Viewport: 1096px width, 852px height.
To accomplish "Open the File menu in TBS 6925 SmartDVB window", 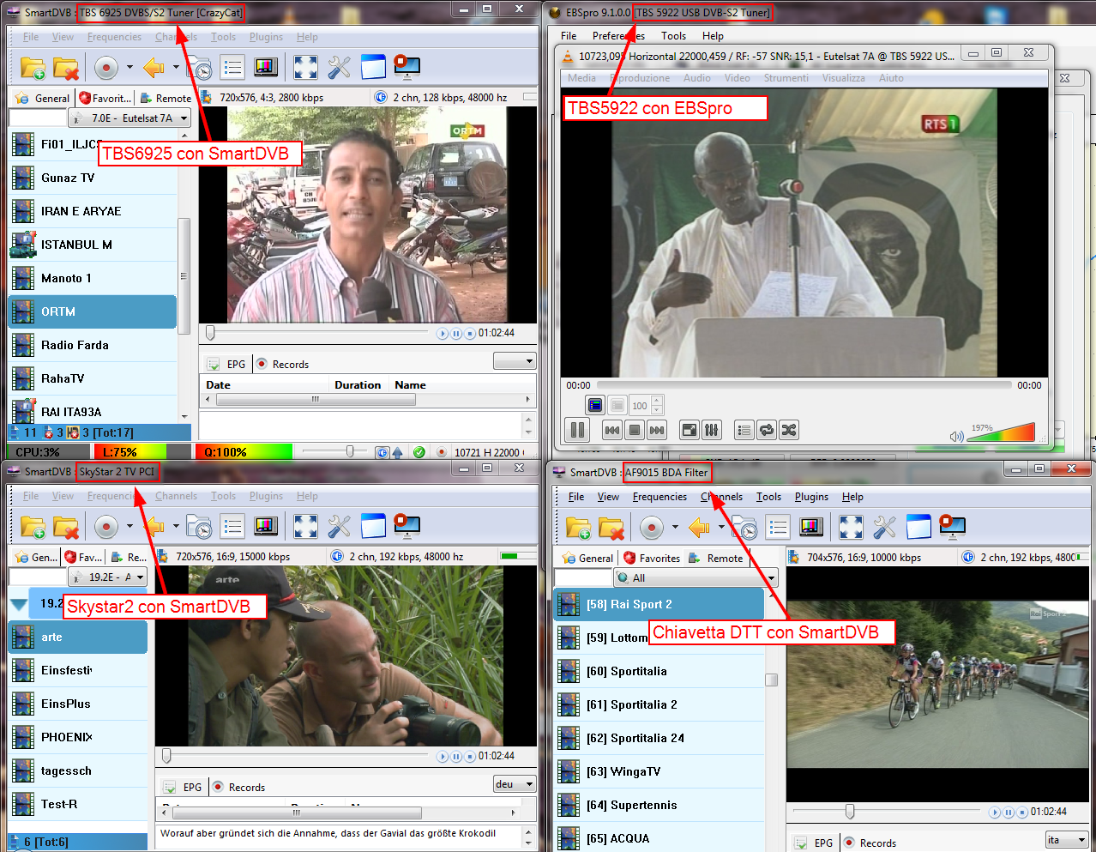I will tap(31, 37).
